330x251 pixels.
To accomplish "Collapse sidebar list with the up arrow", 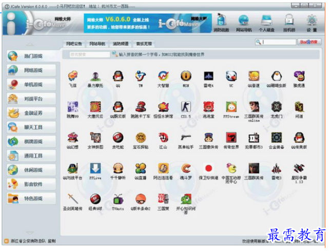I will point(30,45).
